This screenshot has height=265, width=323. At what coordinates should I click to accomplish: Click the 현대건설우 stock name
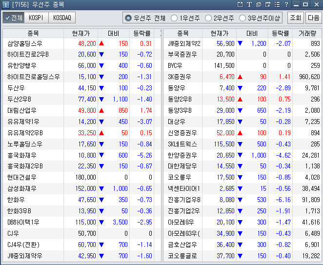tap(22, 177)
